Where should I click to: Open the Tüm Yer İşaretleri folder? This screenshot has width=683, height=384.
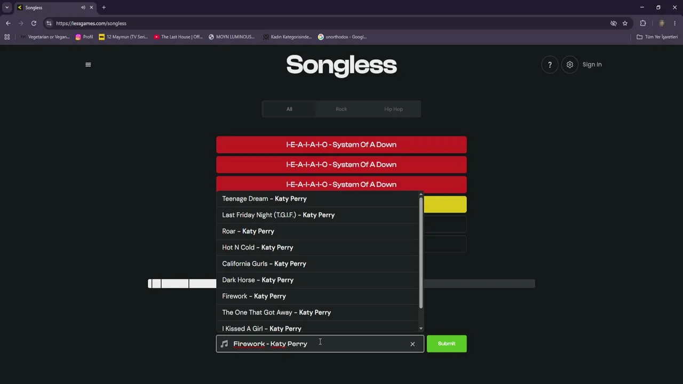[657, 37]
